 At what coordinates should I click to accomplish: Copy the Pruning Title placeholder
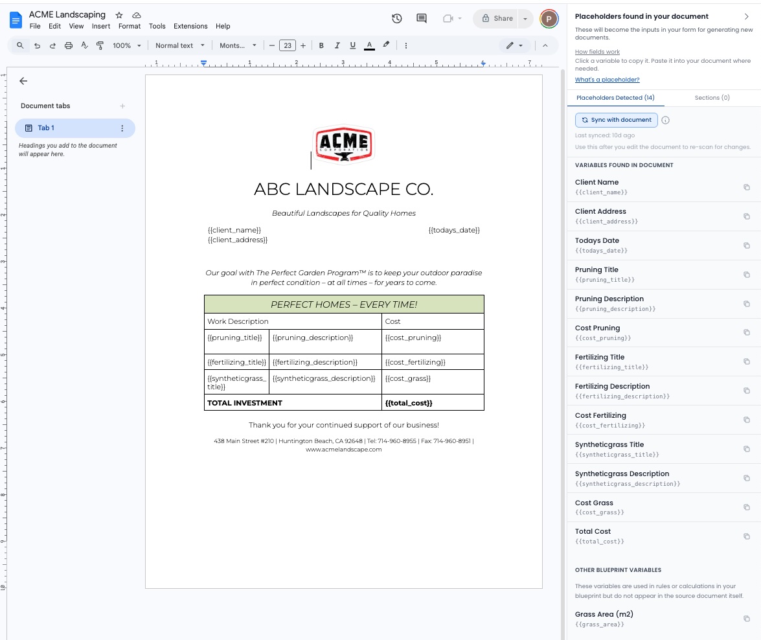pyautogui.click(x=747, y=275)
